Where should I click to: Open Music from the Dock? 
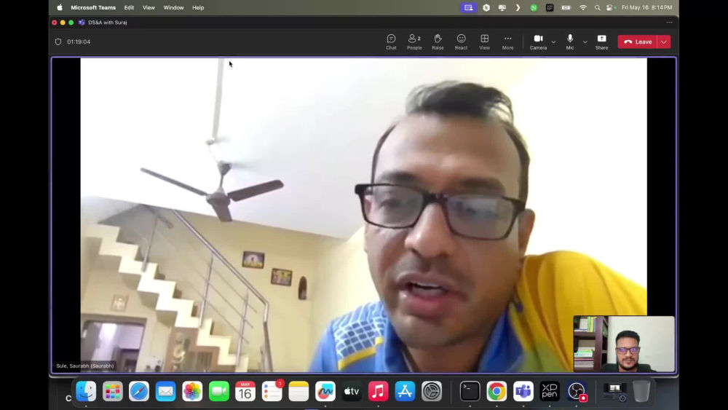(379, 391)
